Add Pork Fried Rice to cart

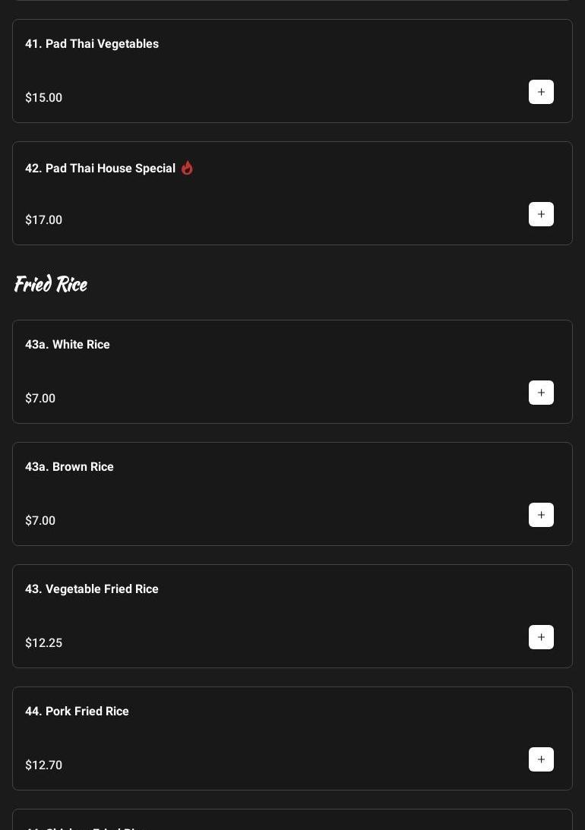[x=541, y=759]
